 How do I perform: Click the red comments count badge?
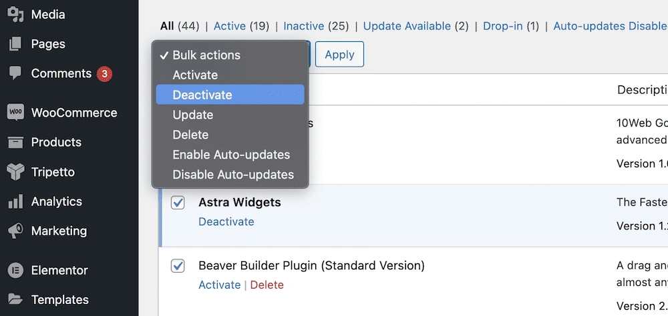pos(104,74)
